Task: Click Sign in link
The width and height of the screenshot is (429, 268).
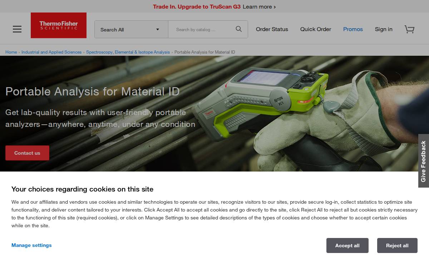Action: (x=384, y=29)
